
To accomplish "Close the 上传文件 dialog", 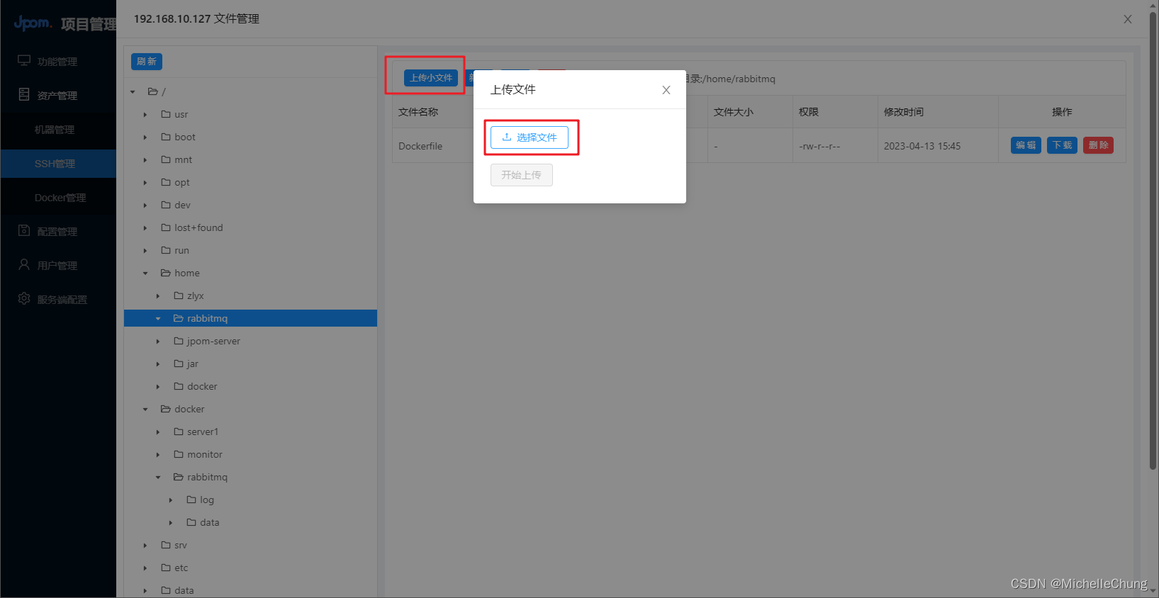I will 666,90.
